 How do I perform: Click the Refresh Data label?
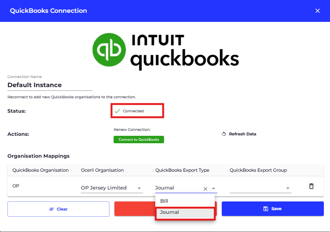[242, 134]
